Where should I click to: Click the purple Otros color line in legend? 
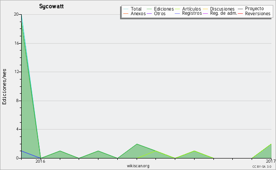click(149, 13)
